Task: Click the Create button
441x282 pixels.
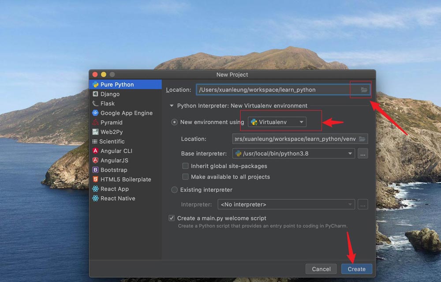Action: [x=357, y=269]
